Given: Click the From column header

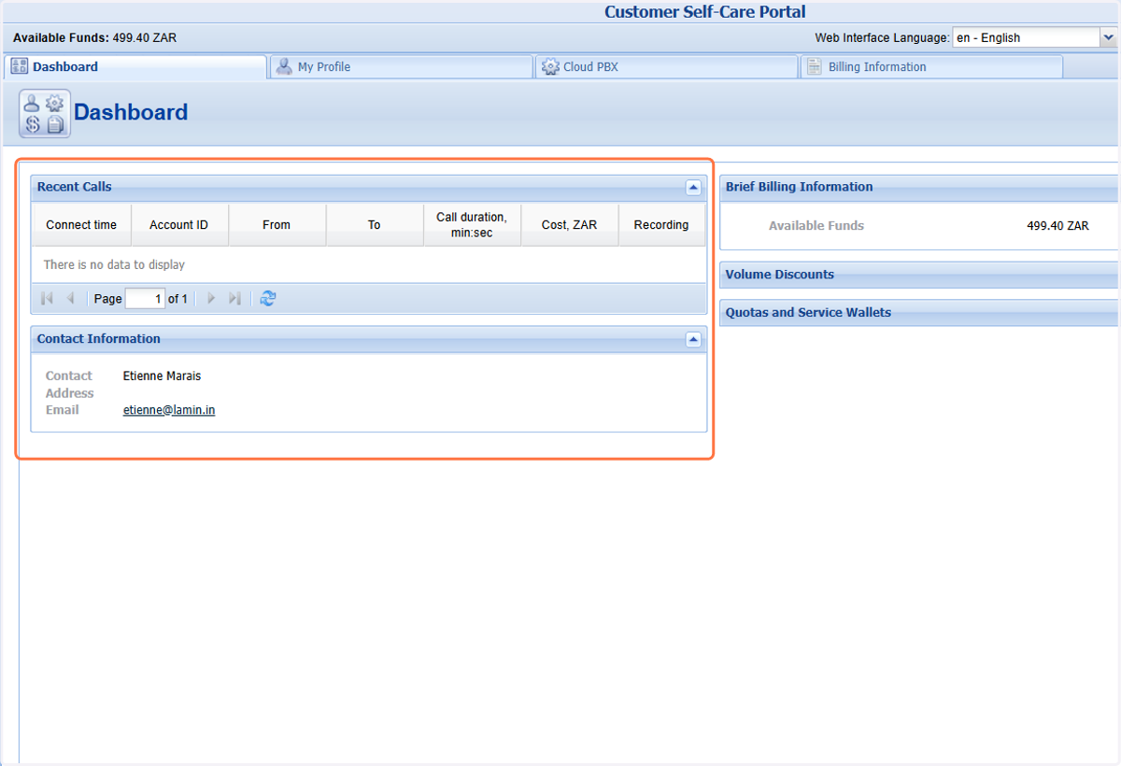Looking at the screenshot, I should pyautogui.click(x=277, y=225).
